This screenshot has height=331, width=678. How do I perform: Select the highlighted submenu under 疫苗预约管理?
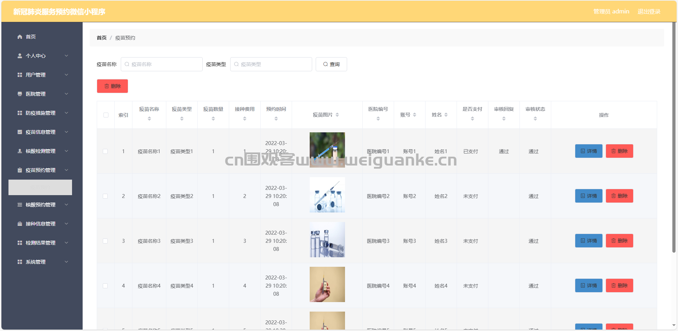tap(40, 187)
